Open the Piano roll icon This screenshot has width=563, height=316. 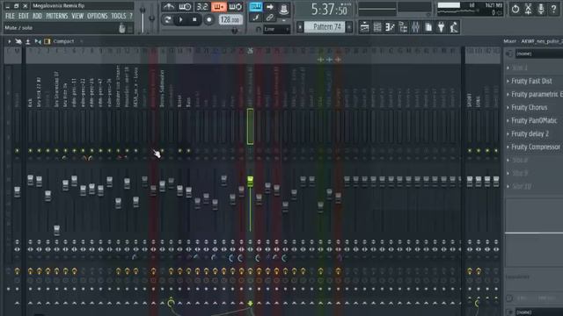click(390, 27)
